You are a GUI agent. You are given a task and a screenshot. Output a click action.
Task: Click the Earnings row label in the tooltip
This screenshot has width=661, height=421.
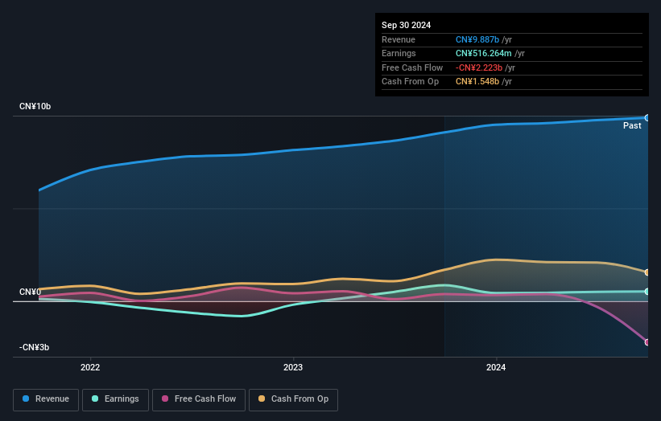click(399, 53)
